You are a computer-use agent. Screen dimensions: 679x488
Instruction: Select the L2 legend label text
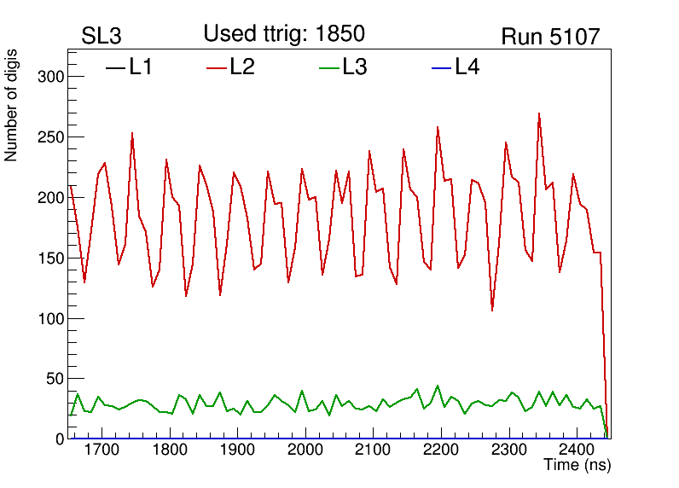coord(242,67)
